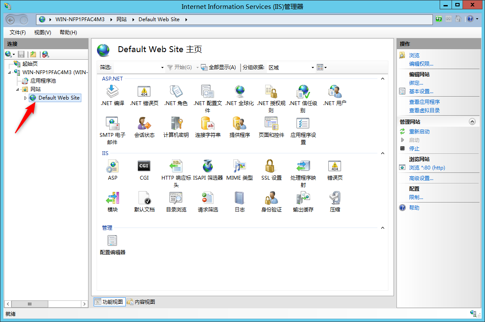The width and height of the screenshot is (485, 322).
Task: Expand the Default Web Site tree node
Action: tap(25, 98)
